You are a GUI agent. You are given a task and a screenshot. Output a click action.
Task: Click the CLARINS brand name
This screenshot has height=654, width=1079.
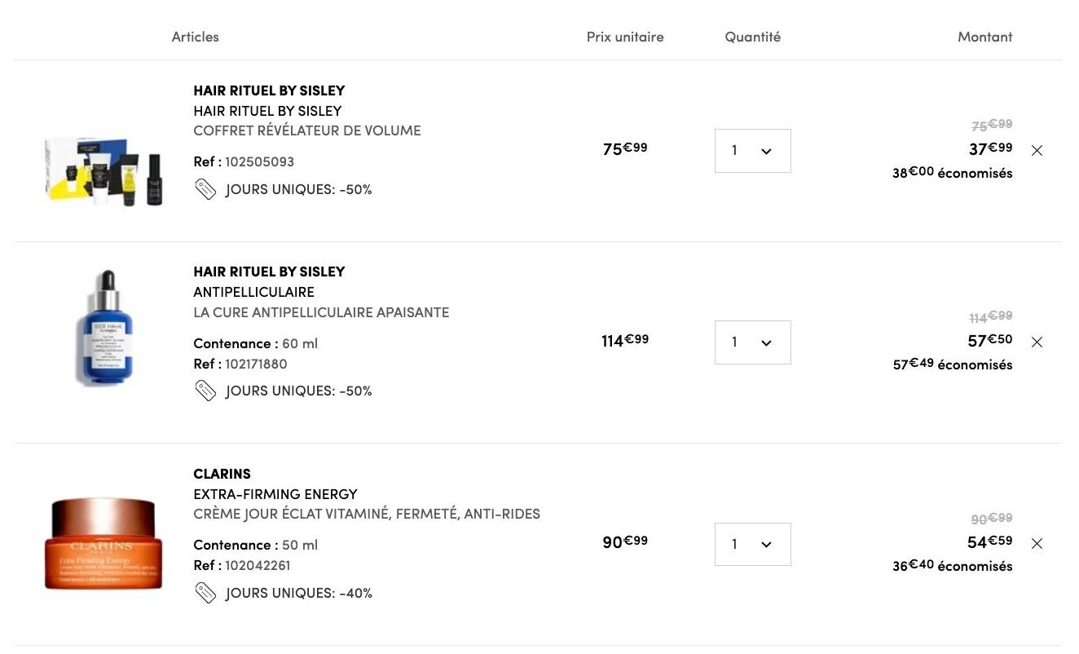pos(222,474)
